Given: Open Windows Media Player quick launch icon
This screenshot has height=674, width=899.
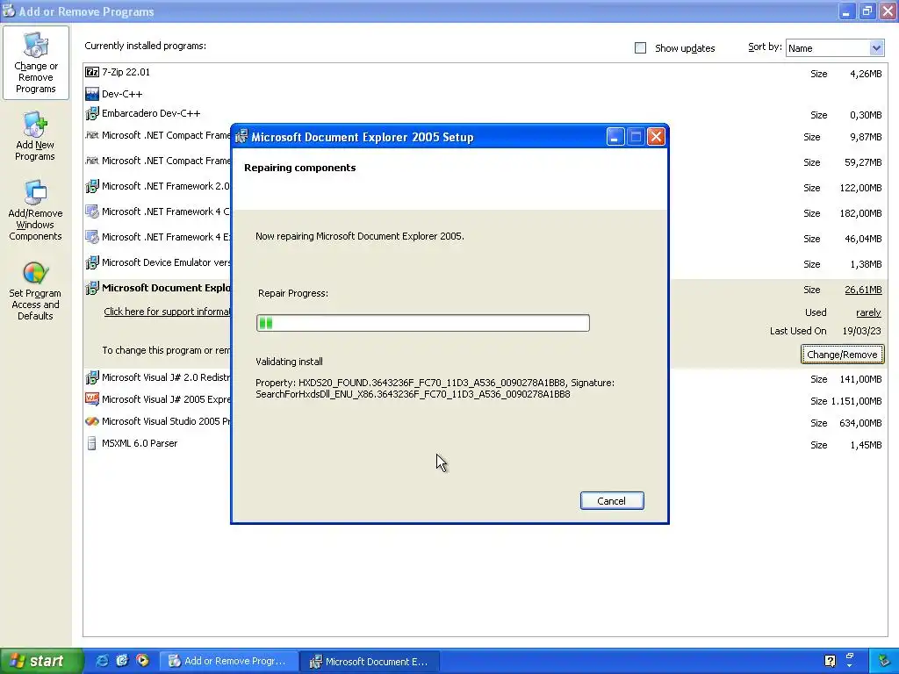Looking at the screenshot, I should pyautogui.click(x=142, y=661).
